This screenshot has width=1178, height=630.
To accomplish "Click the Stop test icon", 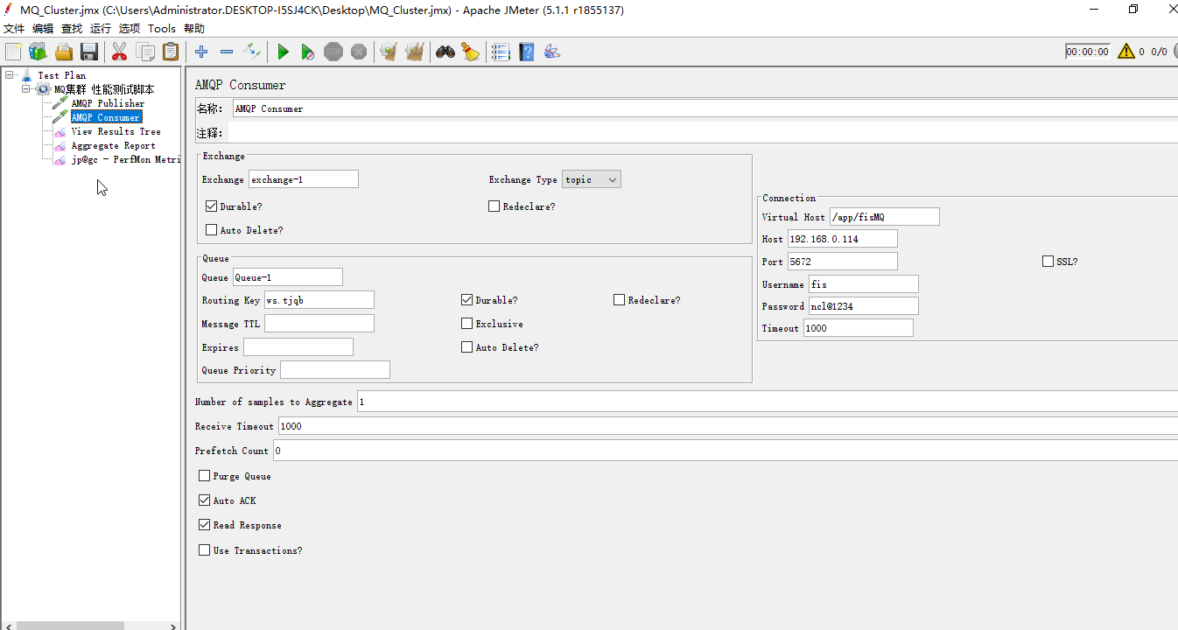I will coord(333,52).
